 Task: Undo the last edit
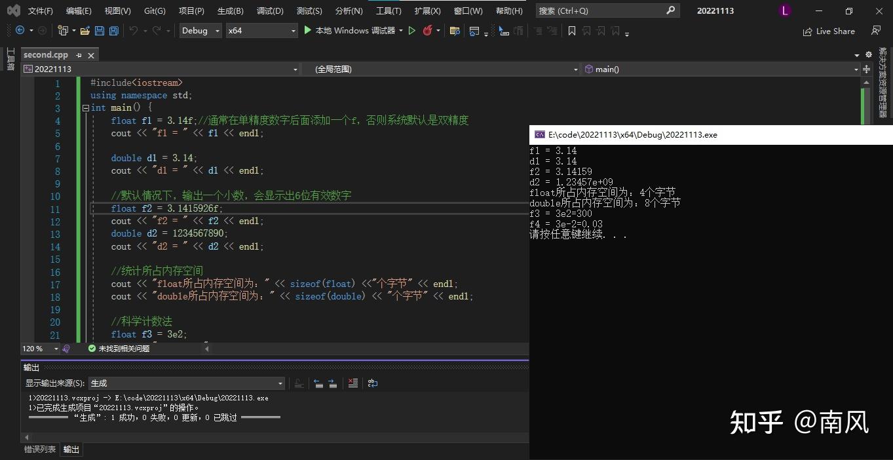134,30
